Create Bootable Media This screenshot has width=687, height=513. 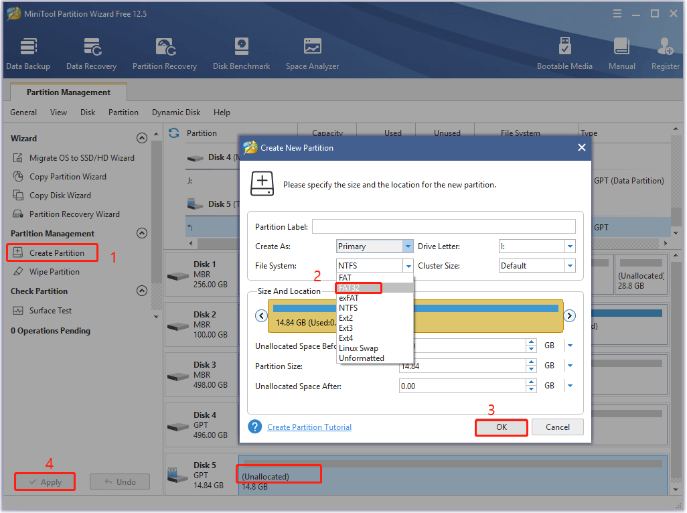[564, 54]
